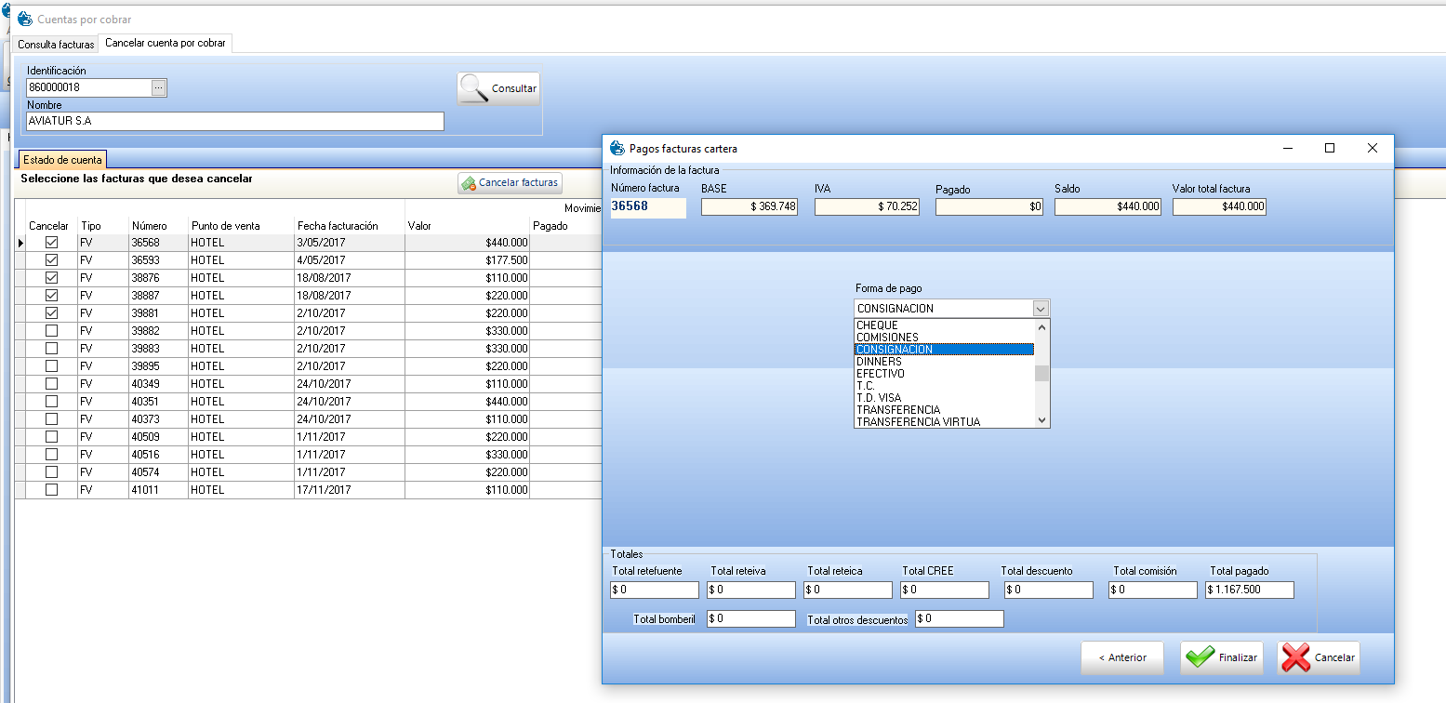Viewport: 1446px width, 703px height.
Task: Click the Nombre field with AVIATUR S.A
Action: [235, 122]
